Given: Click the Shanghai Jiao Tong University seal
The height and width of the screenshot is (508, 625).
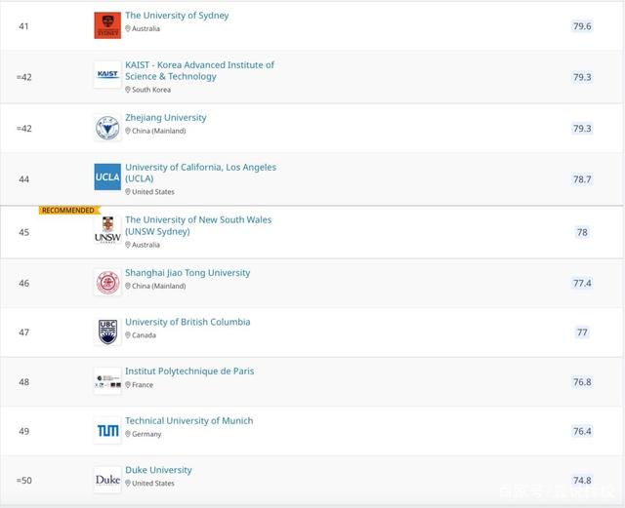Looking at the screenshot, I should point(107,282).
